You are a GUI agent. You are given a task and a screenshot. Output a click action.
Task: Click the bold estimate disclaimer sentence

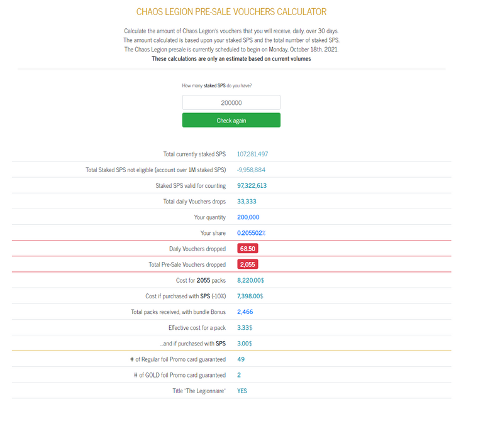tap(231, 58)
